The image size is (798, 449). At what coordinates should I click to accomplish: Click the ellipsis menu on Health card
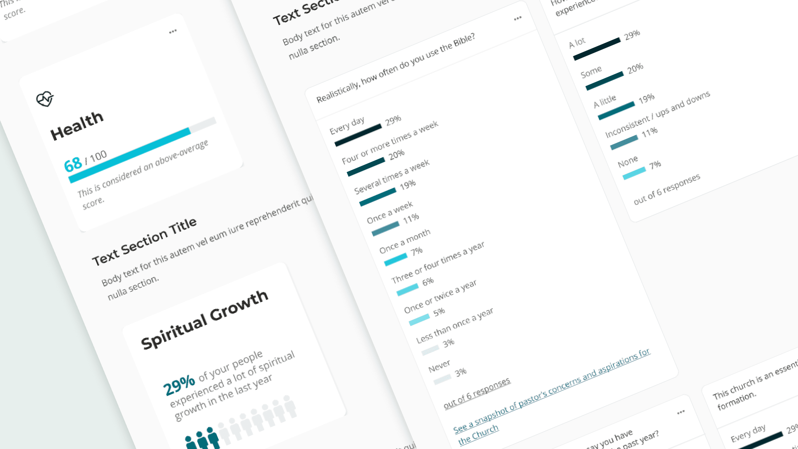tap(173, 31)
